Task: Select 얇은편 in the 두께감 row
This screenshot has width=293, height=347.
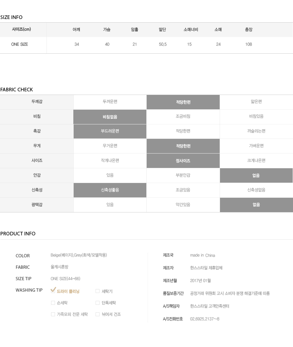Action: click(256, 102)
